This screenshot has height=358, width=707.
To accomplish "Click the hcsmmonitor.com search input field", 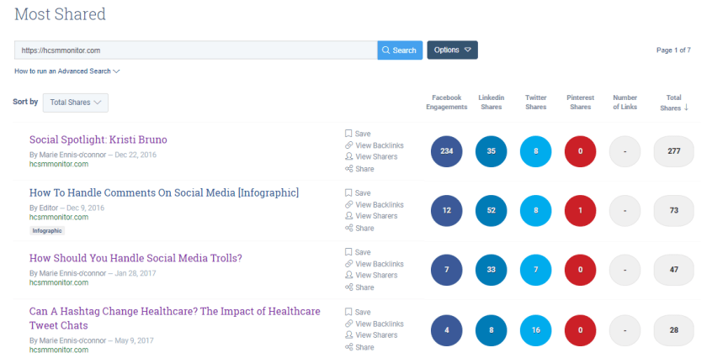I will pyautogui.click(x=195, y=50).
